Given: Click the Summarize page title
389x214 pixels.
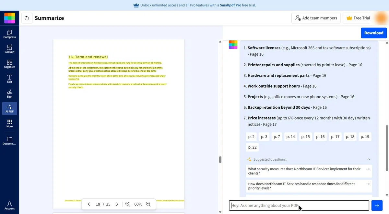Looking at the screenshot, I should tap(49, 18).
